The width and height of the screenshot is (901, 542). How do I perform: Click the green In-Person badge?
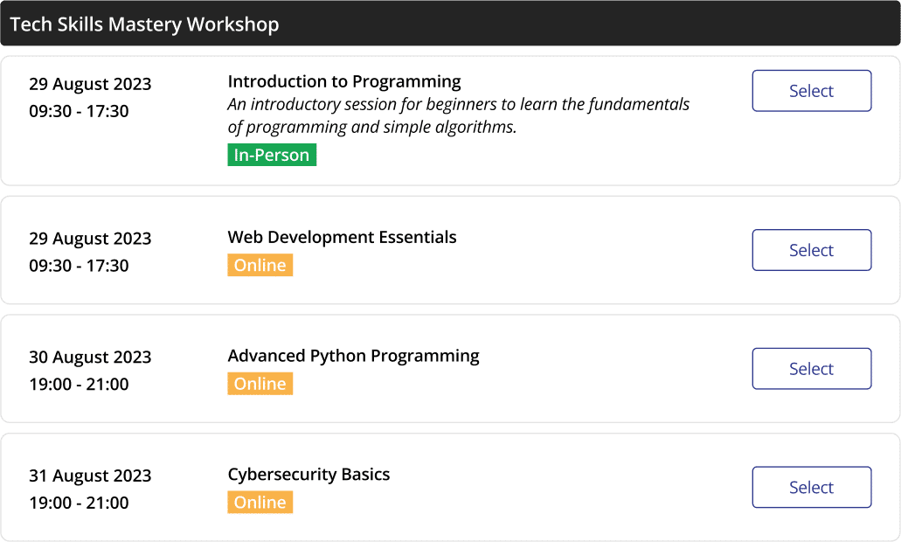click(272, 155)
